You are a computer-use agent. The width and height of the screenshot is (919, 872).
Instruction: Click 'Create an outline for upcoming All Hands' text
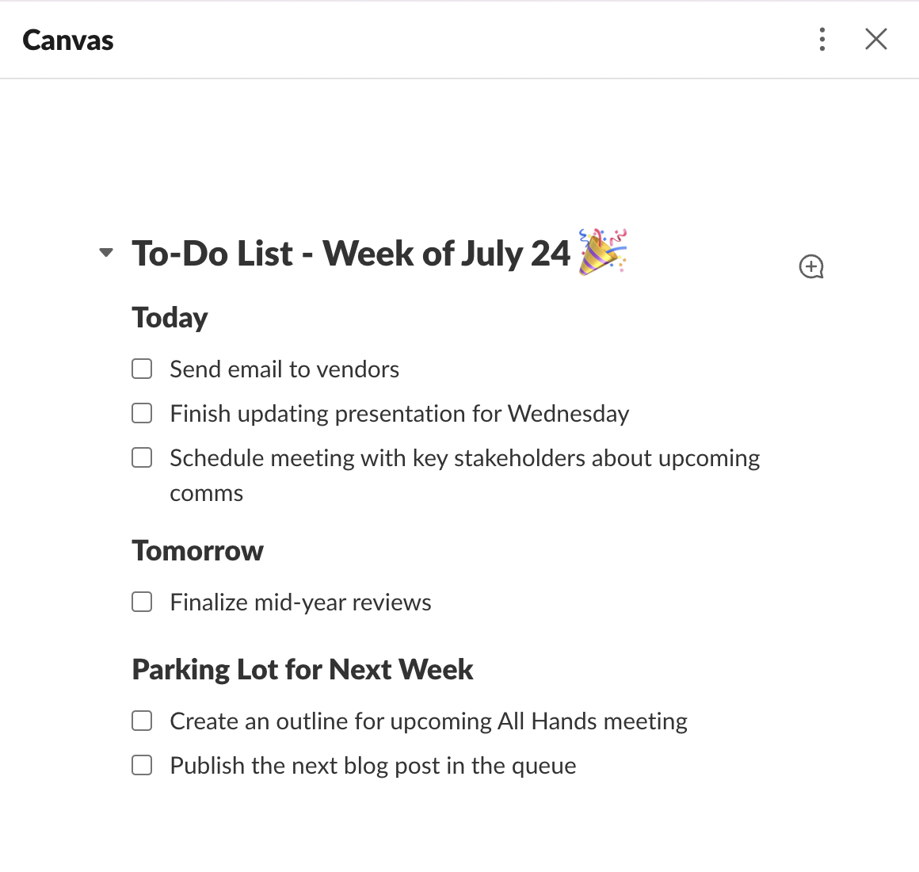point(428,721)
